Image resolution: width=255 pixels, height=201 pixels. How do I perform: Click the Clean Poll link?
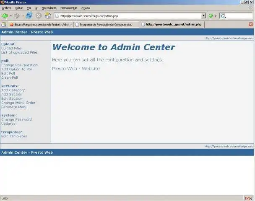pyautogui.click(x=9, y=77)
